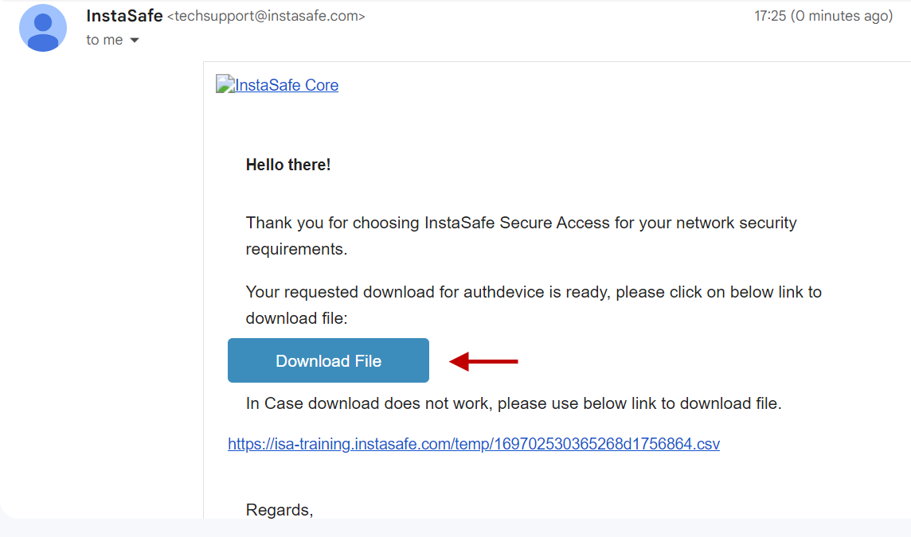Click the techsupport@instasafe.com email address
Image resolution: width=911 pixels, height=537 pixels.
point(266,16)
